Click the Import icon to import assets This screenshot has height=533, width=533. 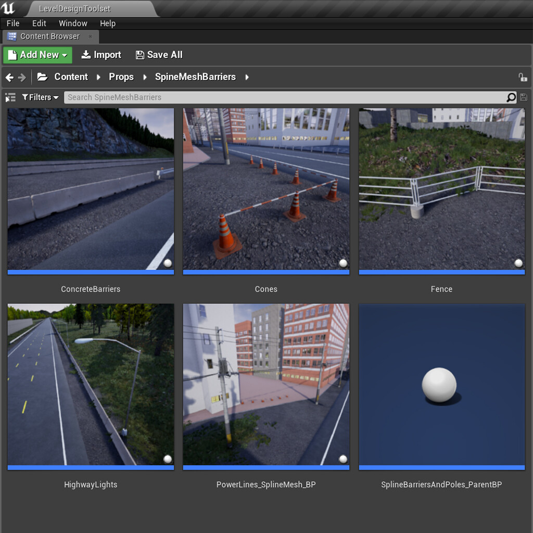(x=86, y=55)
